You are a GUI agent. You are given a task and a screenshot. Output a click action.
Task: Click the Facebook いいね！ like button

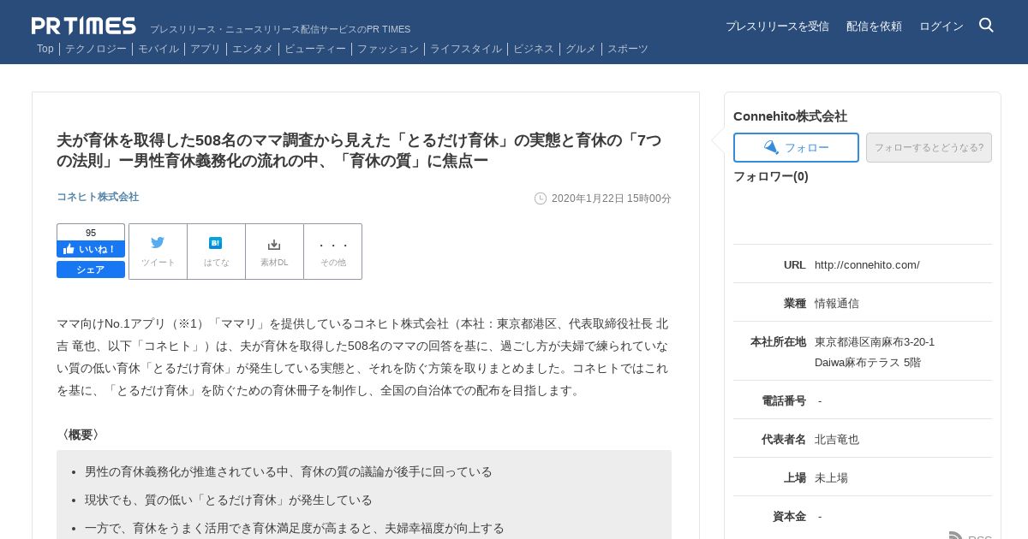pyautogui.click(x=91, y=249)
